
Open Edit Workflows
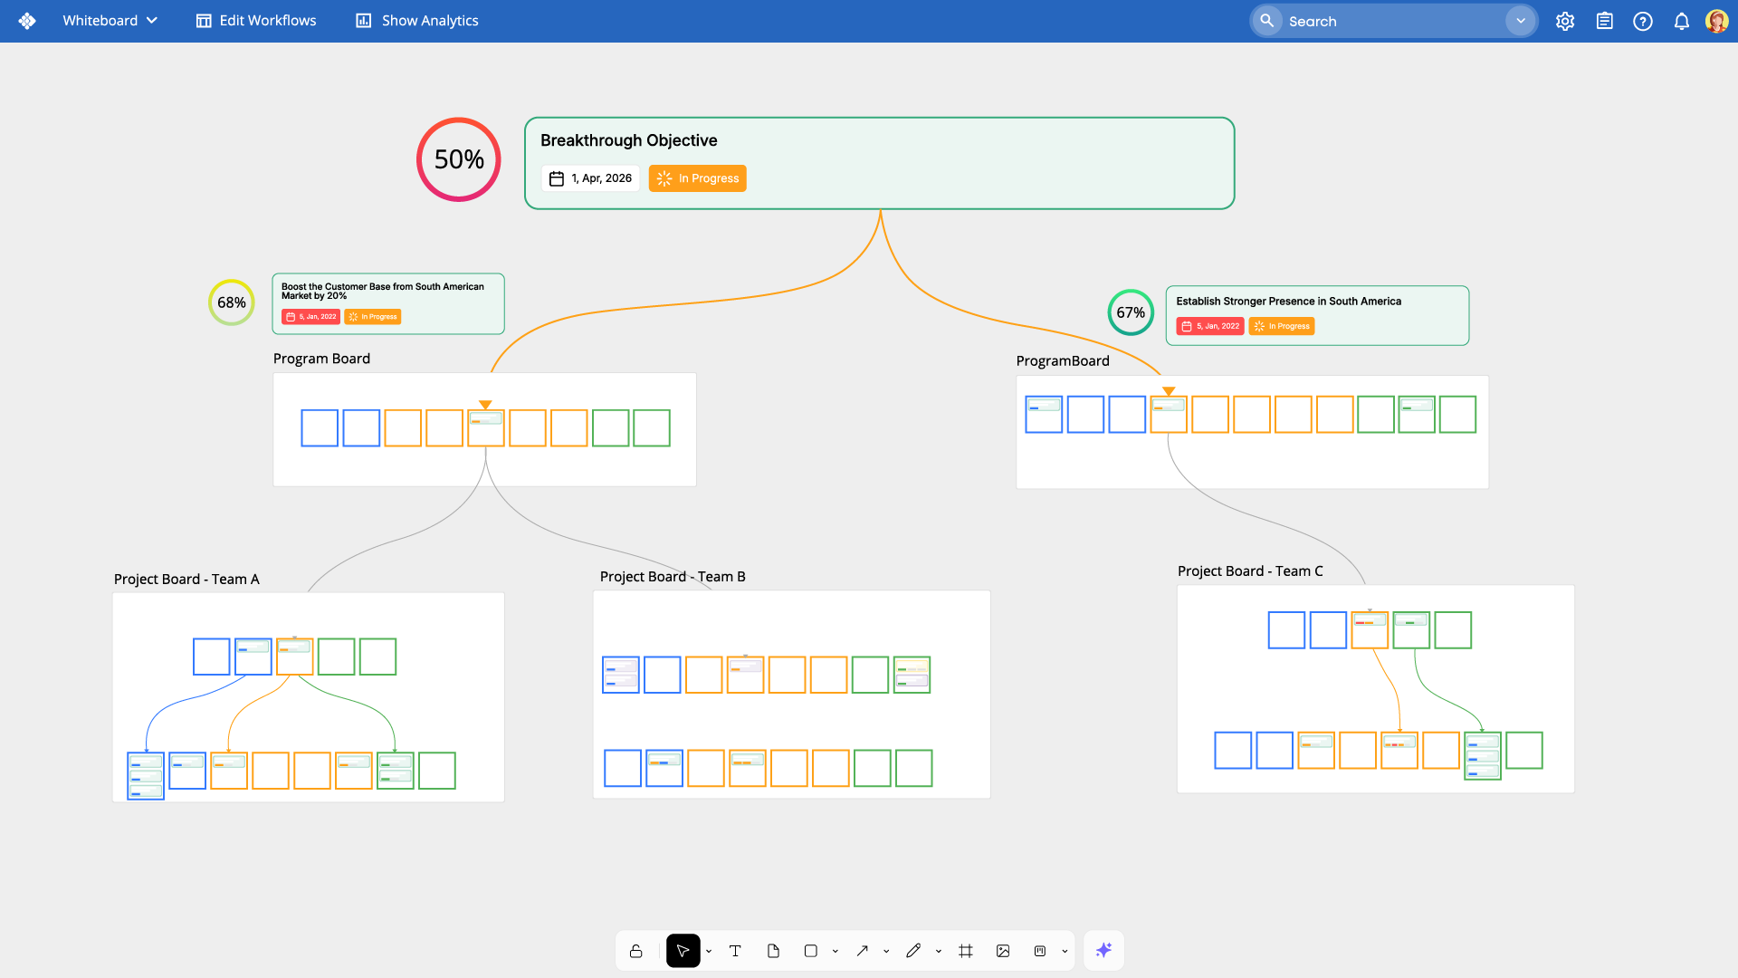[x=256, y=21]
